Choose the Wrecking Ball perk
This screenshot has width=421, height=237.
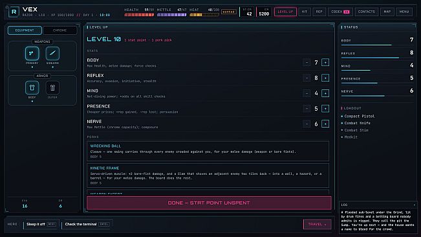208,151
